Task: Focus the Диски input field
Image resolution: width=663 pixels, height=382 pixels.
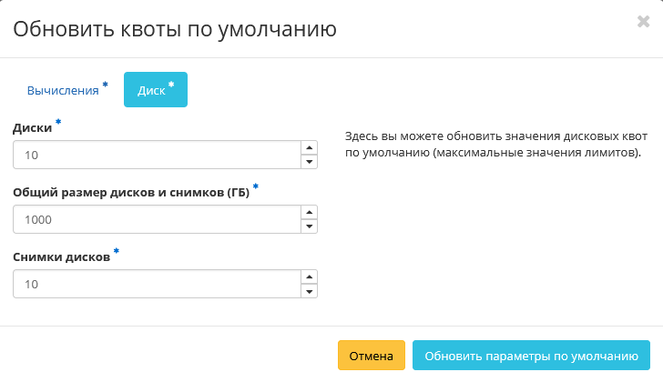Action: coord(157,156)
